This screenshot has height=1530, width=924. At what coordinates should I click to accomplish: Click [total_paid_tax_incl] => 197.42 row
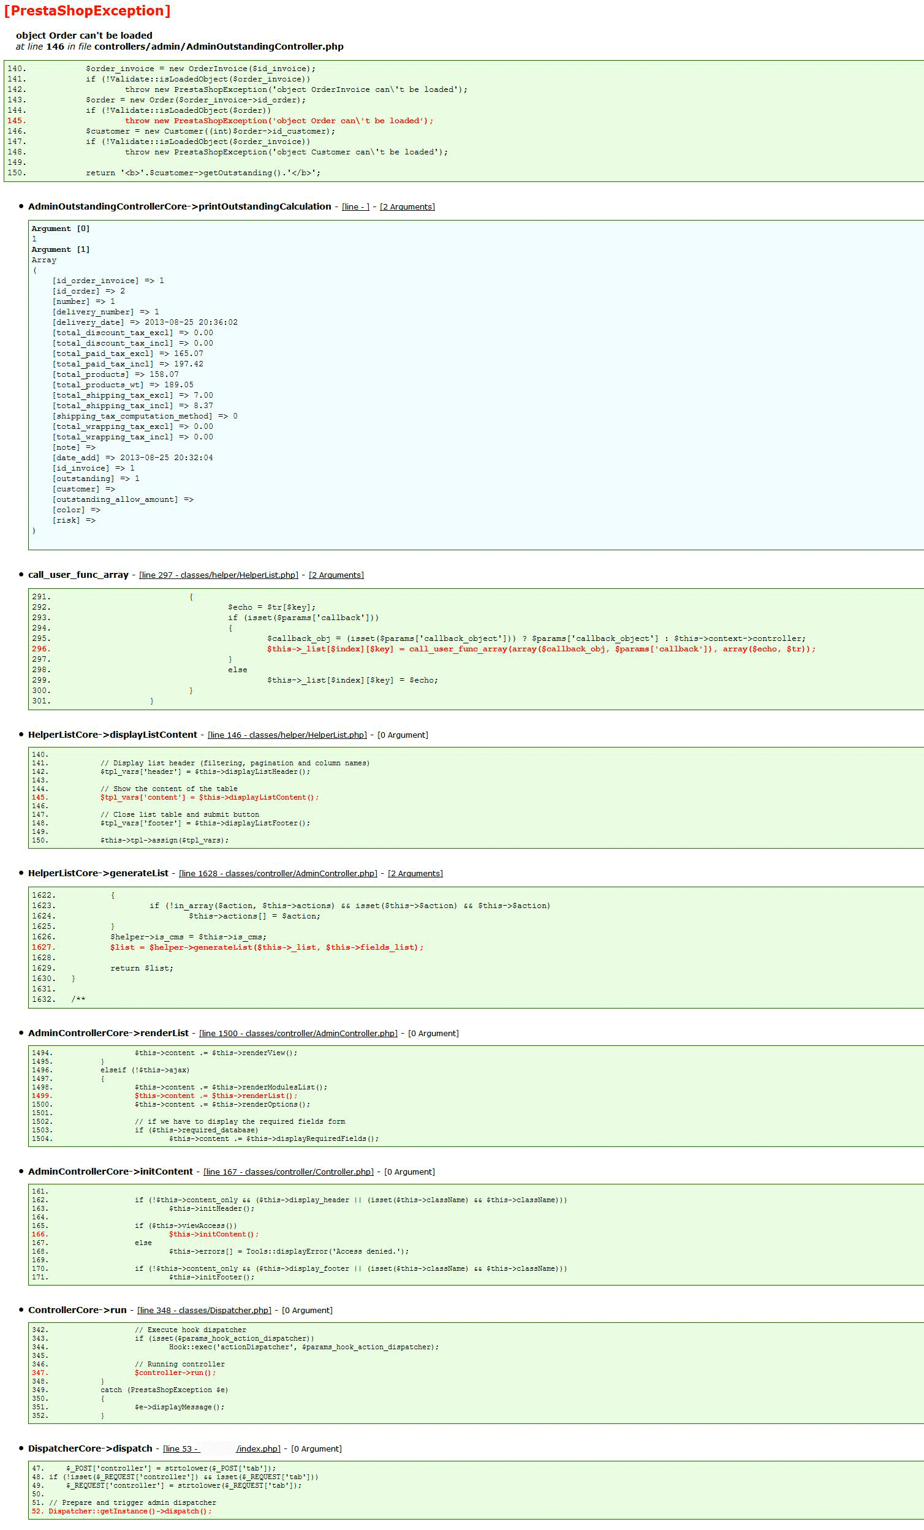click(x=127, y=364)
